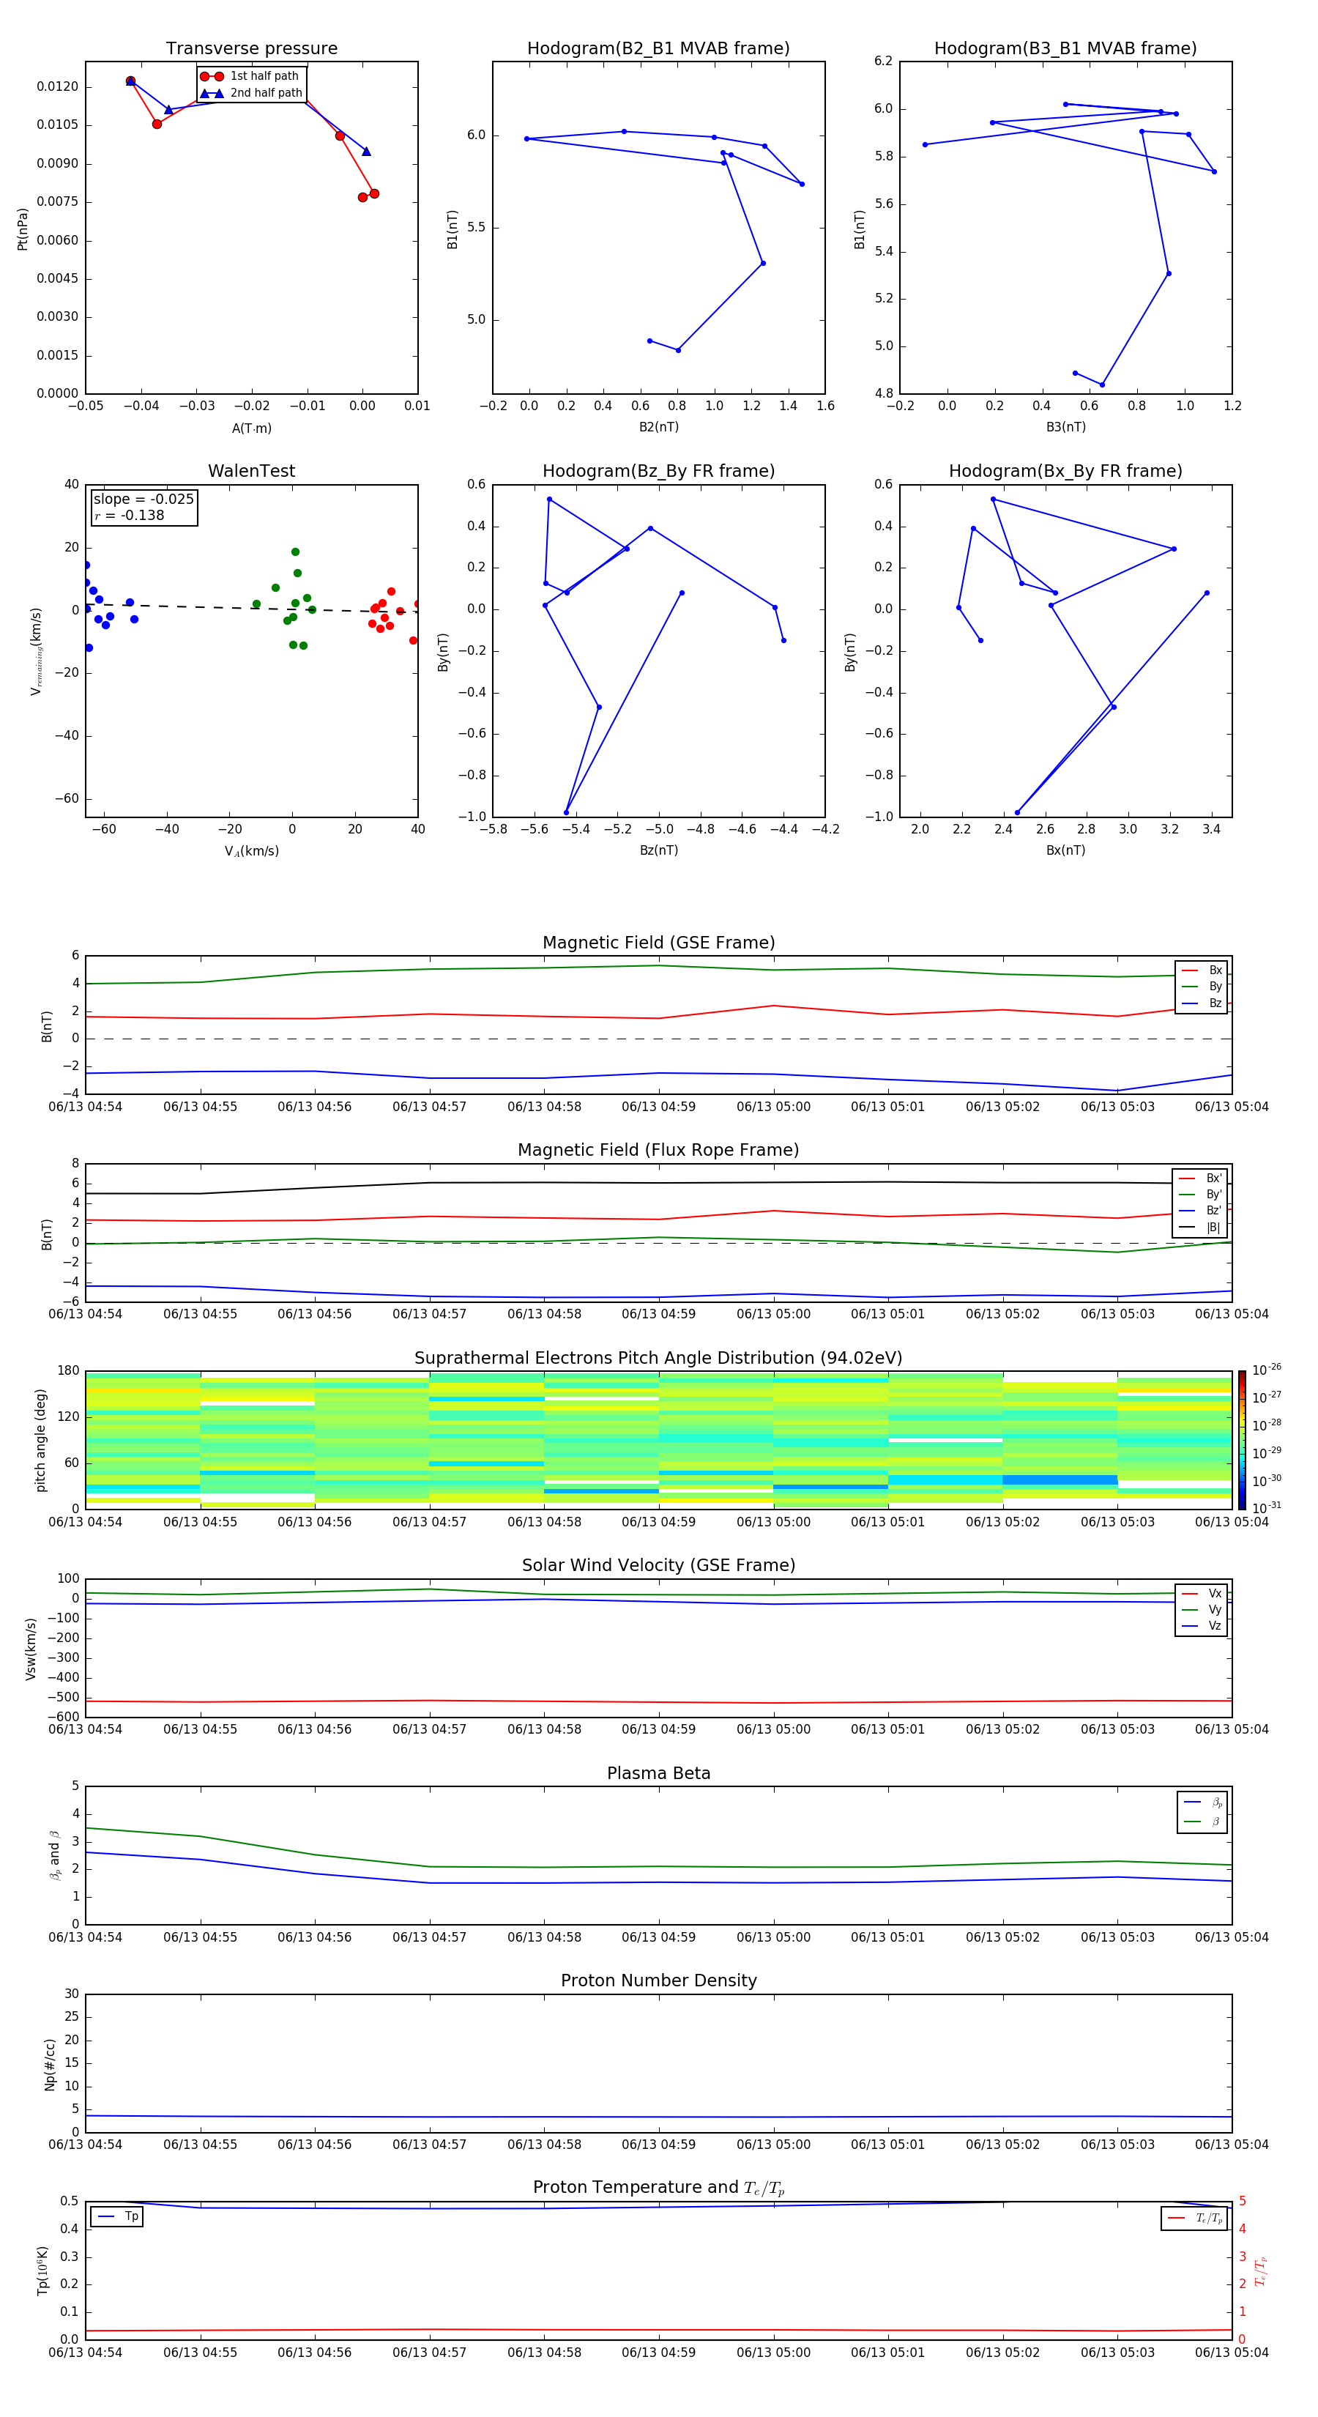Click the 'Bx' entry in GSE legend
1318x2417 pixels.
pyautogui.click(x=1202, y=970)
